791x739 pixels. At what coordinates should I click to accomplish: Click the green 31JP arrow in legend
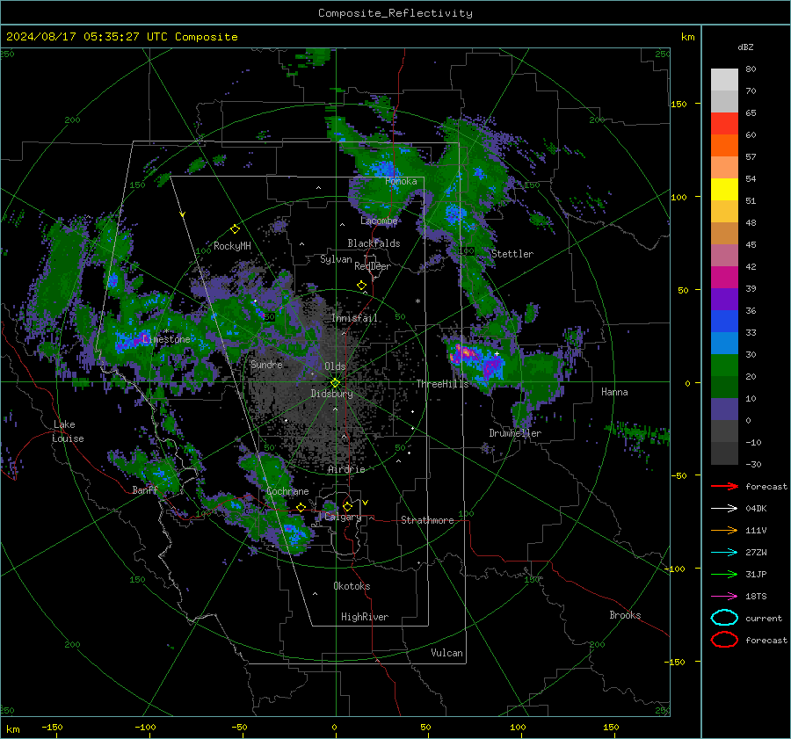click(x=724, y=574)
